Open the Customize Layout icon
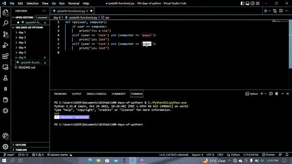Viewport: 292px width, 164px height. (x=258, y=3)
